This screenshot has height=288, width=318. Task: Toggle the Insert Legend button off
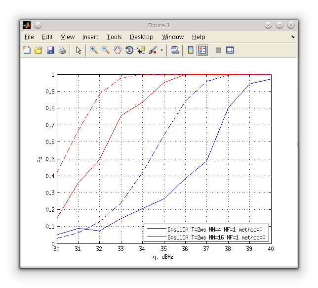pos(202,50)
